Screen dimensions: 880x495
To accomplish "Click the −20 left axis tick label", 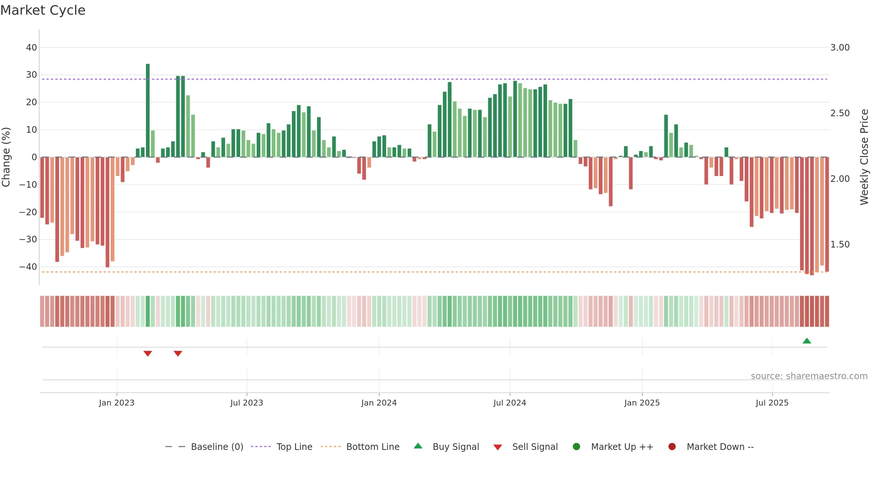I will pyautogui.click(x=28, y=212).
